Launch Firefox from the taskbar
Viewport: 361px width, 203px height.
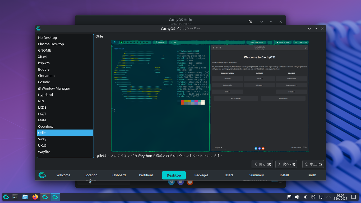coord(35,197)
